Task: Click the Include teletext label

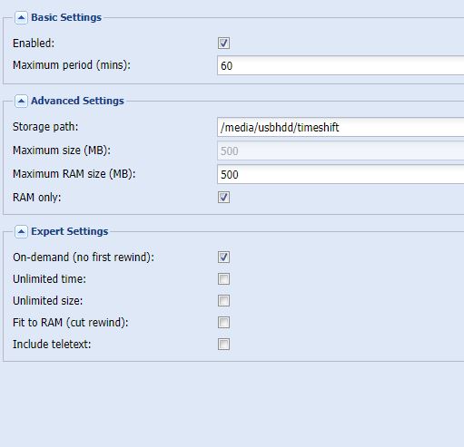Action: [52, 345]
